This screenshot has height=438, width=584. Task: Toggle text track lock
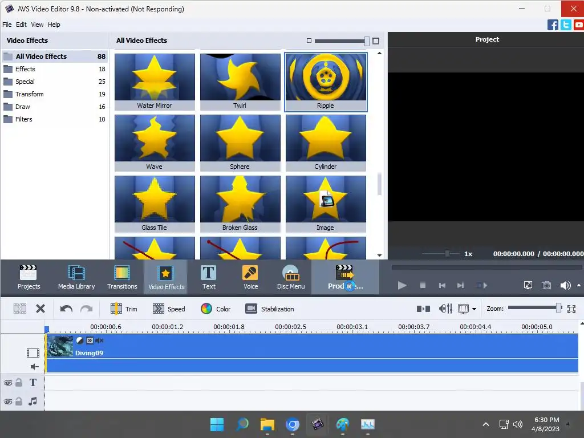click(x=19, y=383)
